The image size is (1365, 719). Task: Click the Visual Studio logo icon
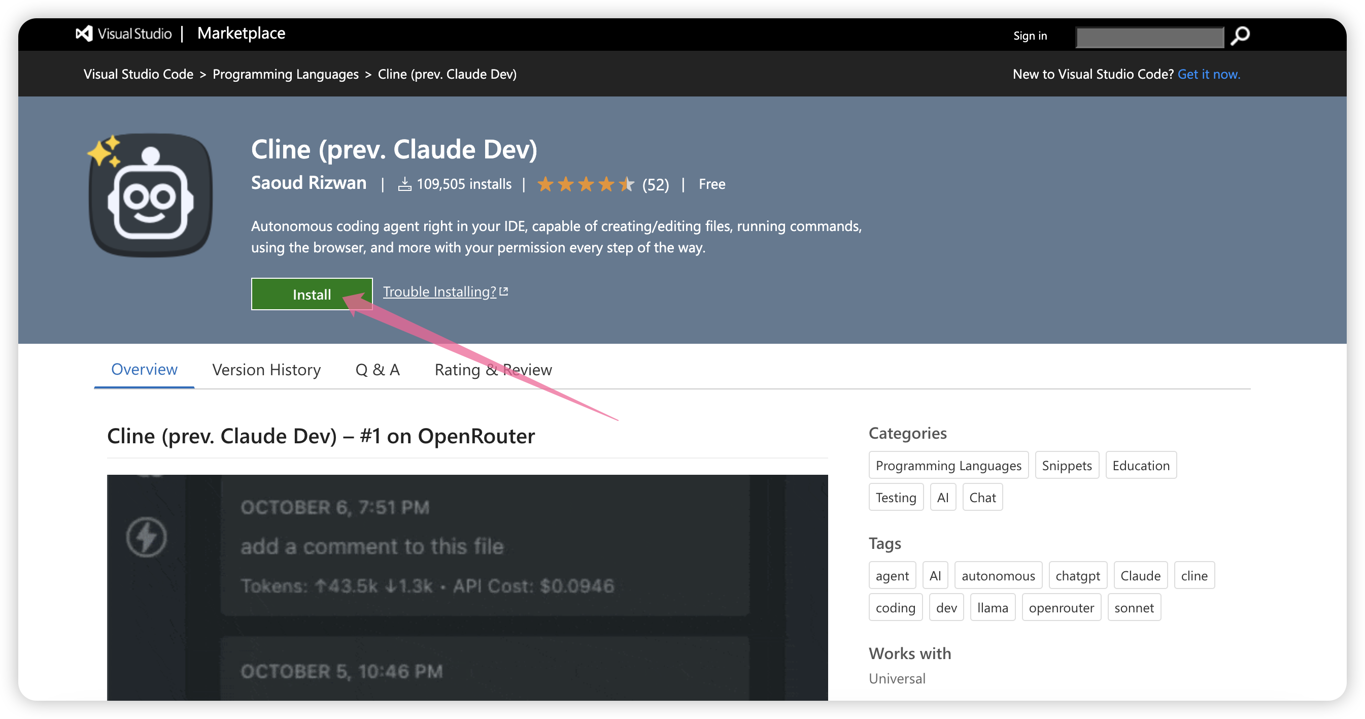click(84, 34)
